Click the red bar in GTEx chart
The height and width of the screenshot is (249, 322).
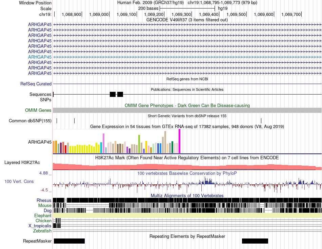click(x=65, y=149)
